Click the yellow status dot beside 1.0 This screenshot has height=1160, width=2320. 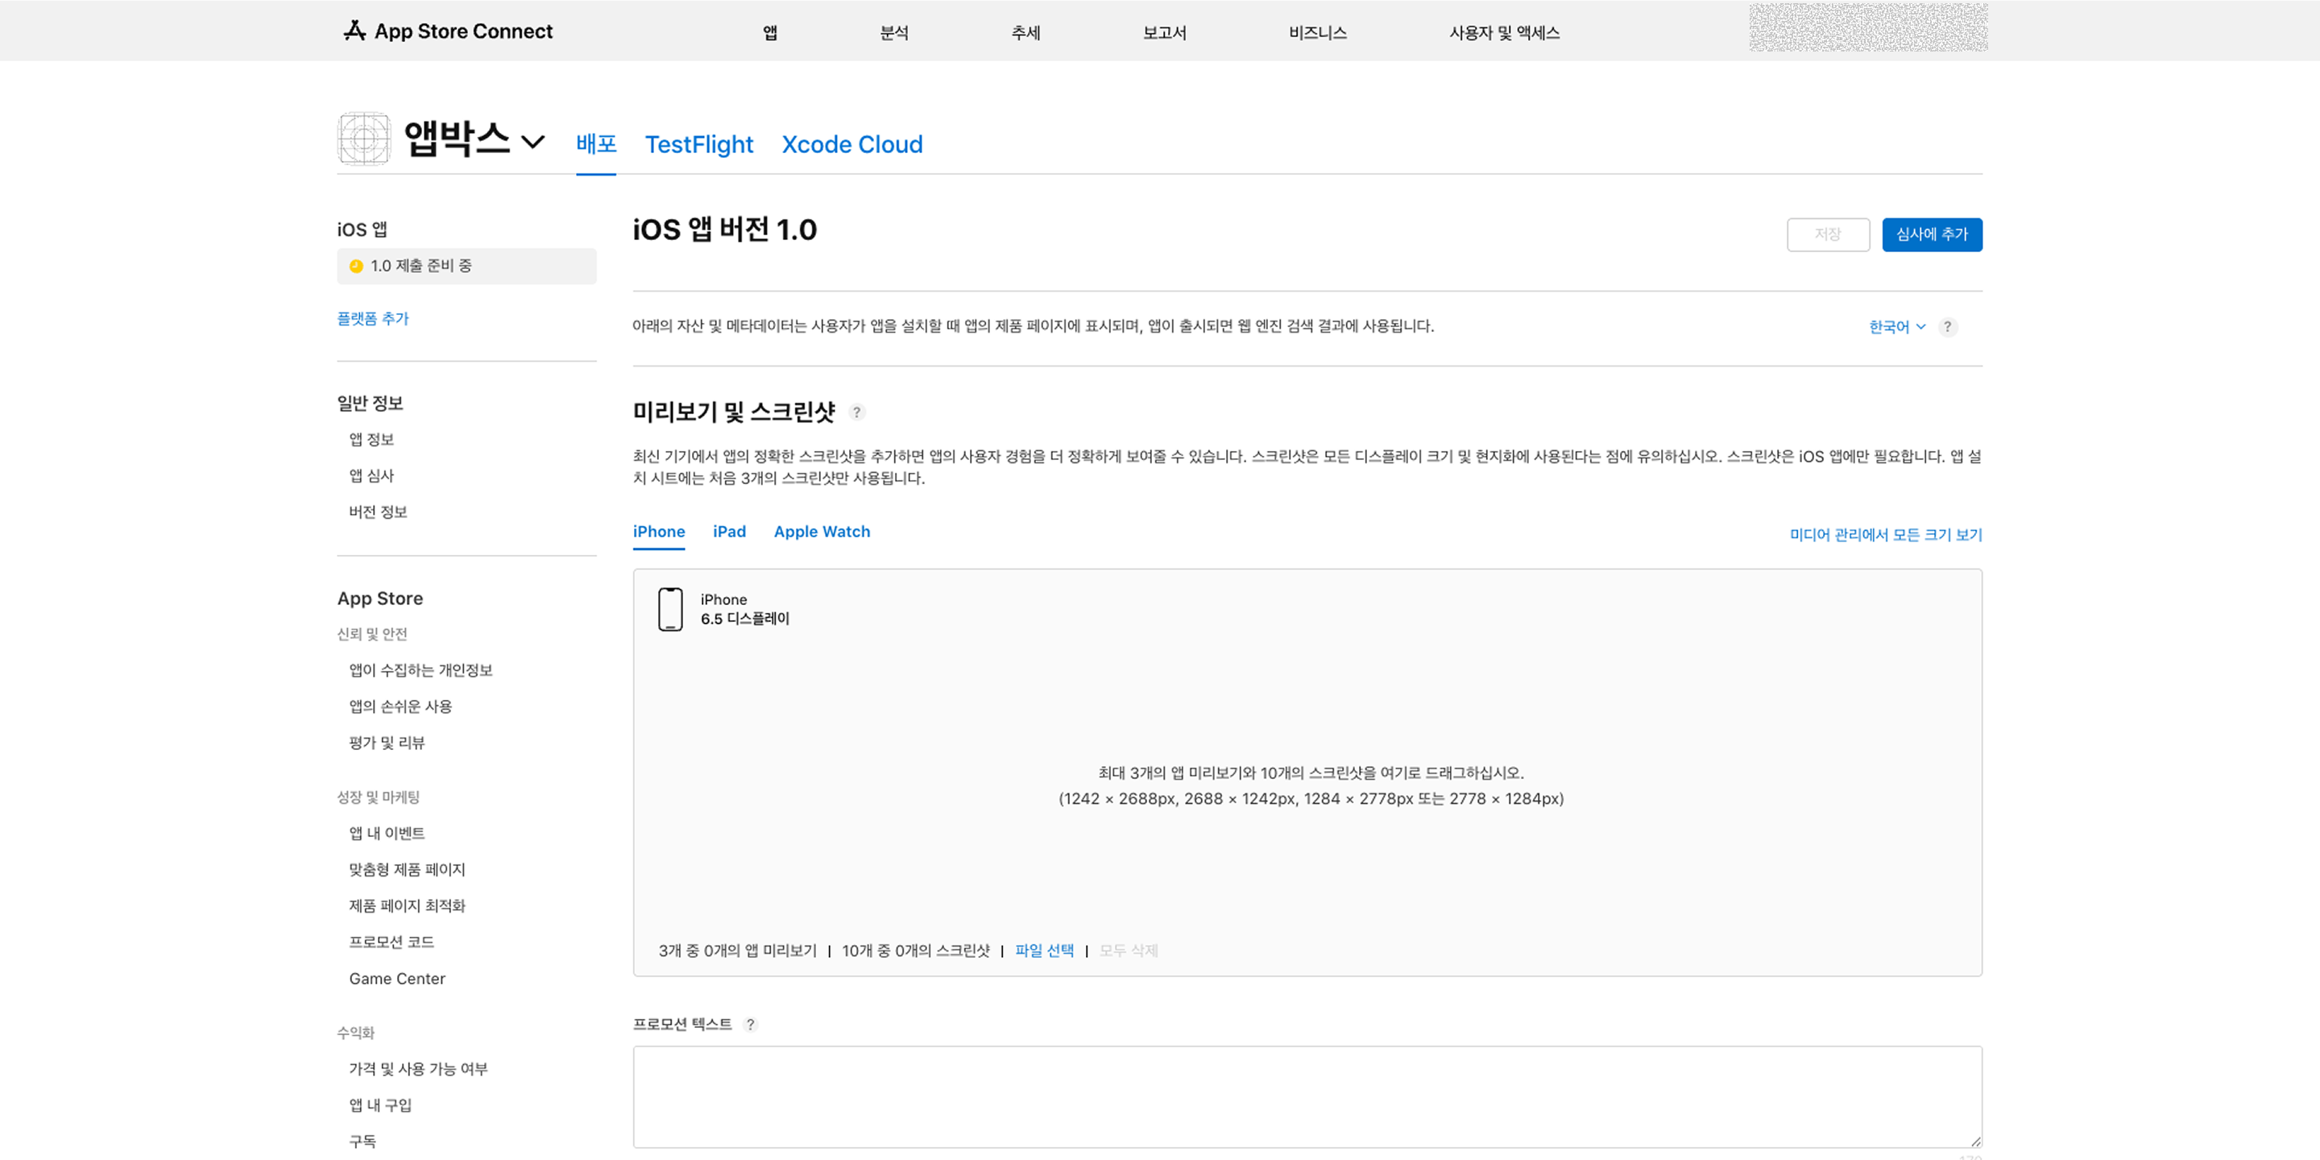(356, 267)
